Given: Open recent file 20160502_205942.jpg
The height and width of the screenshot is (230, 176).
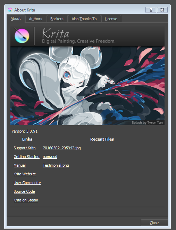Looking at the screenshot, I should [x=62, y=148].
